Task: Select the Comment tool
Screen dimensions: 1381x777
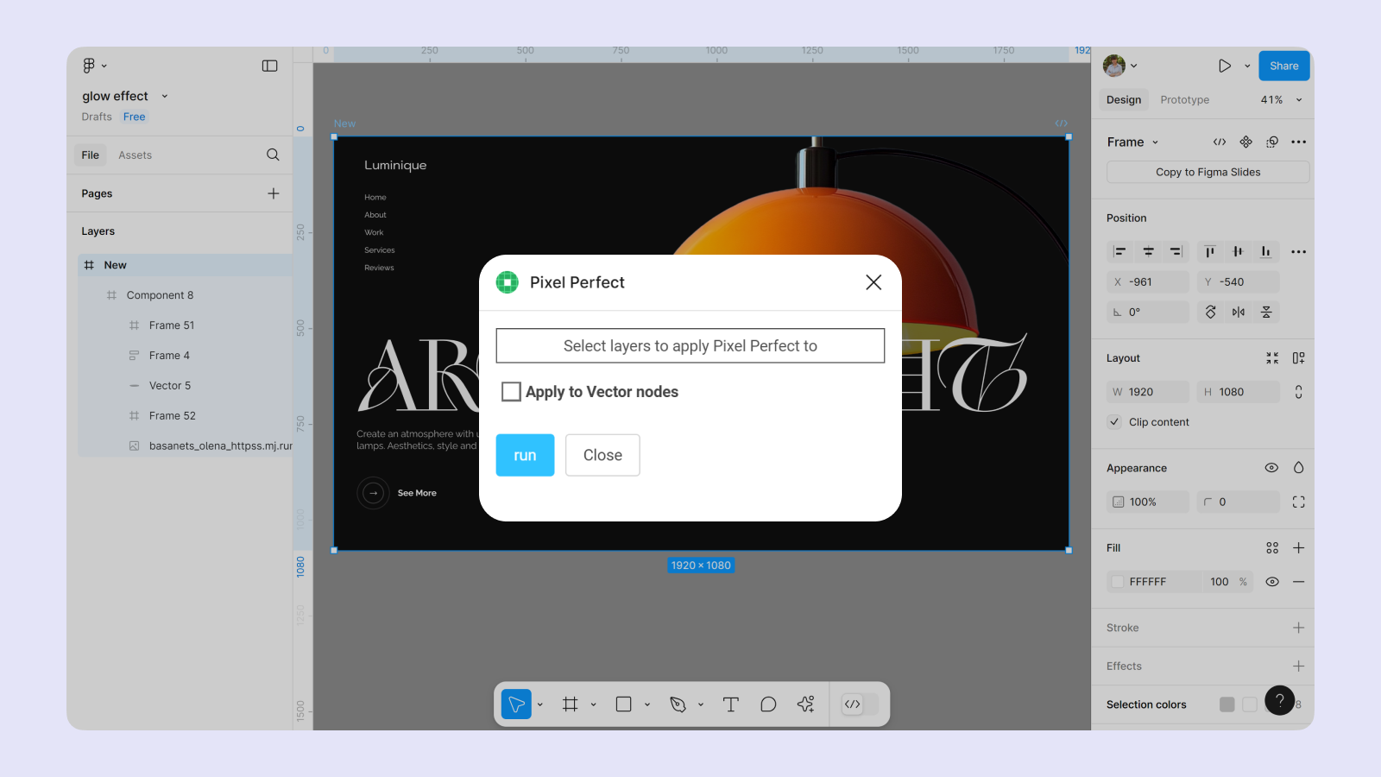Action: click(768, 704)
